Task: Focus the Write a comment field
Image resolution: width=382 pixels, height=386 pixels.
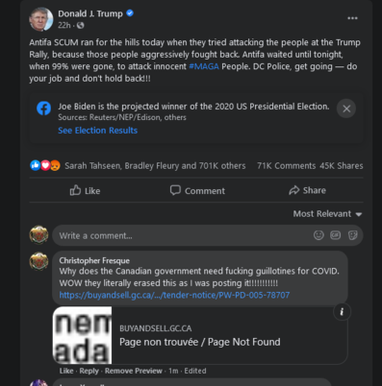Action: pos(183,235)
